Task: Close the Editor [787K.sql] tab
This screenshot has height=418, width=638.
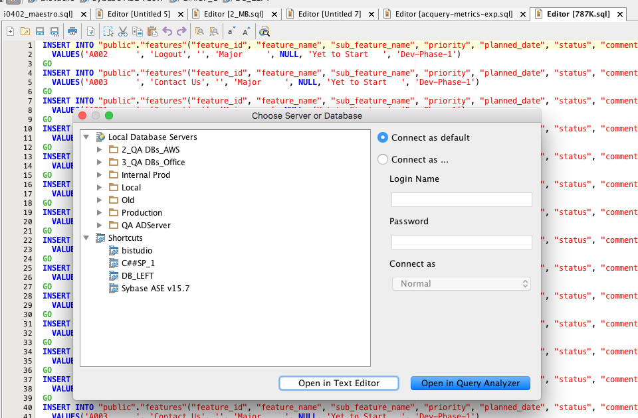Action: tap(619, 14)
